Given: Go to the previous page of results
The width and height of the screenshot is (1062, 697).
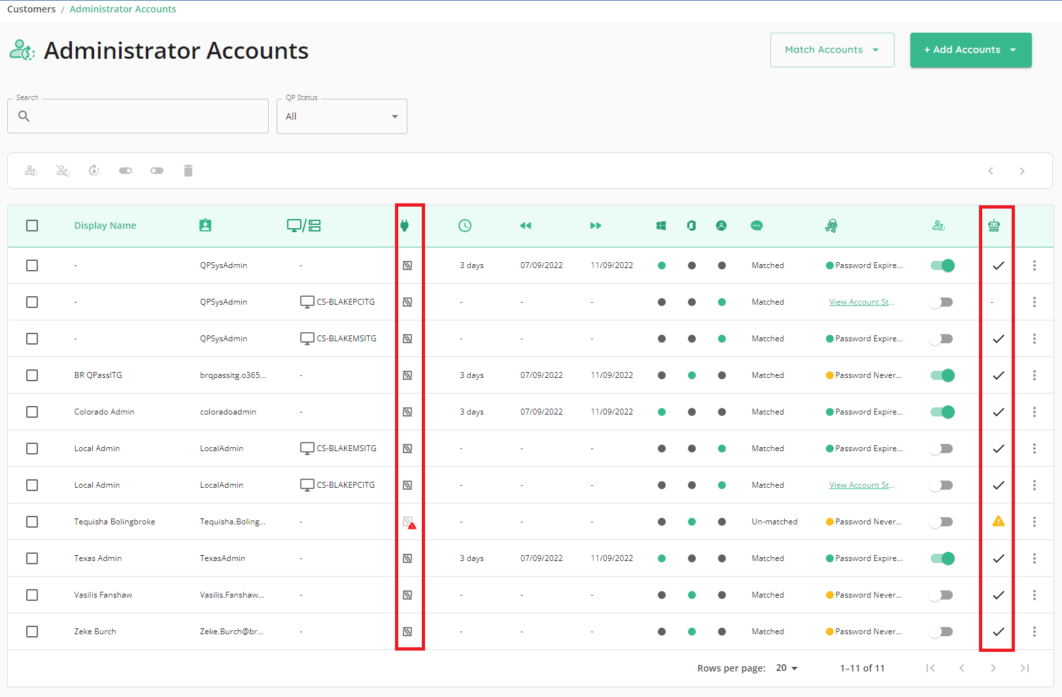Looking at the screenshot, I should 962,668.
